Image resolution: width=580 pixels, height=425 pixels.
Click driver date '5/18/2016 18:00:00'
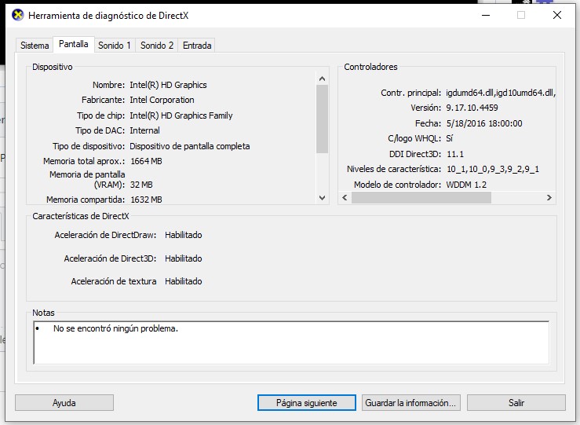[484, 123]
